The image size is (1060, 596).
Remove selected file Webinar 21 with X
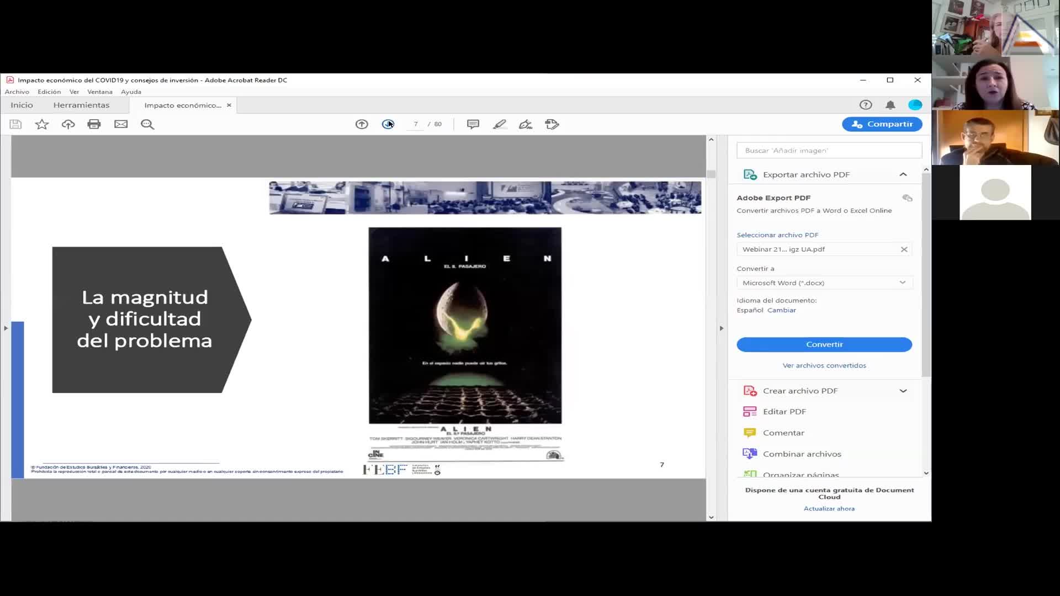pyautogui.click(x=904, y=249)
